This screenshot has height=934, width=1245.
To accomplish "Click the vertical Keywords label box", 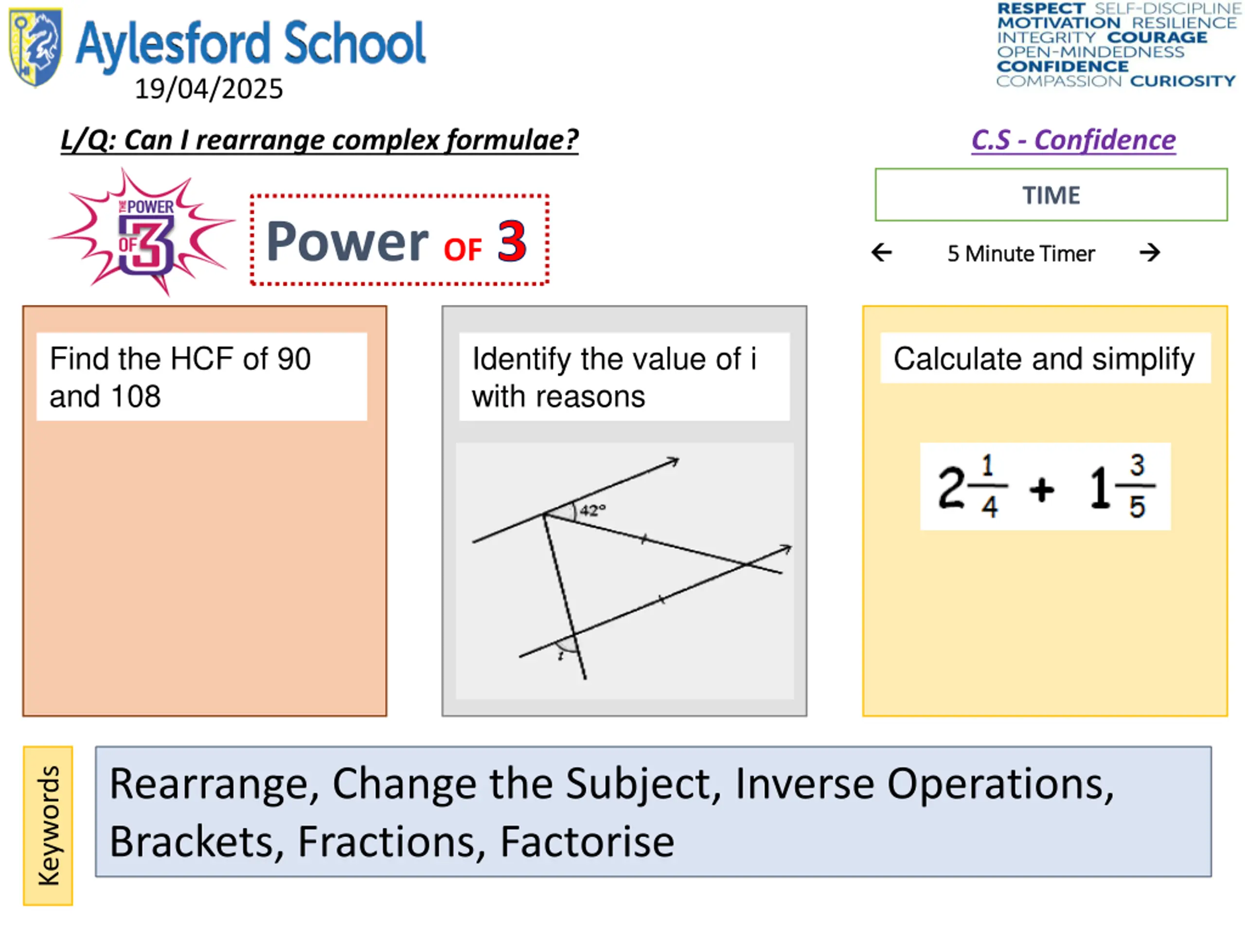I will point(48,826).
